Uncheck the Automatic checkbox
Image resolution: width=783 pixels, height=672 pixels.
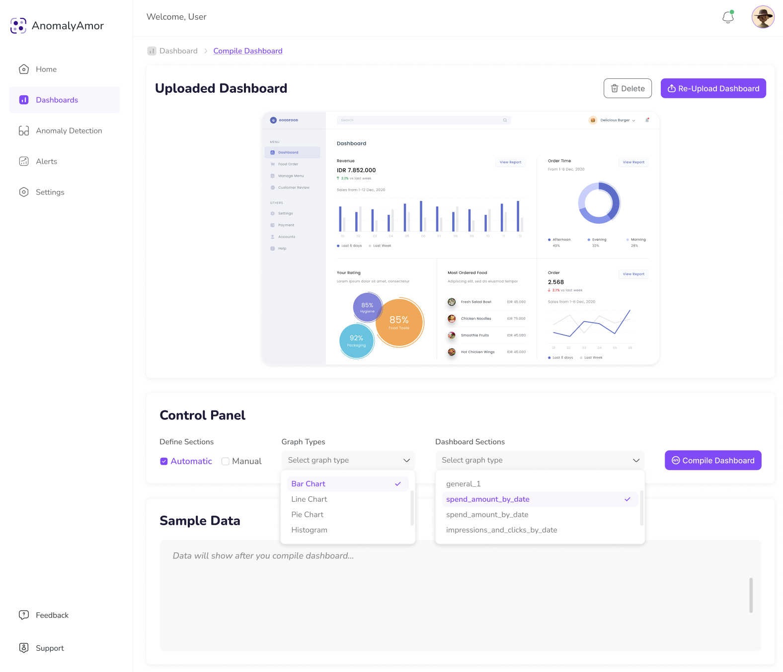164,462
